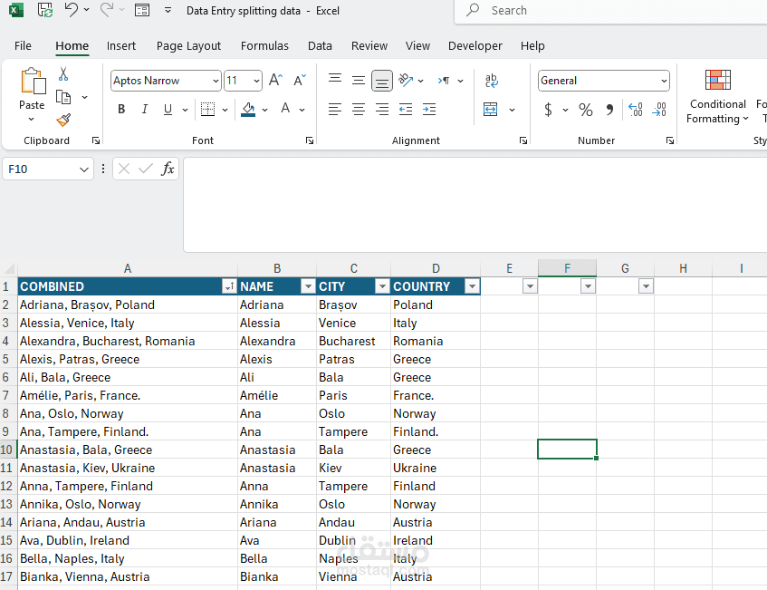
Task: Increase decimal places icon
Action: pos(636,109)
